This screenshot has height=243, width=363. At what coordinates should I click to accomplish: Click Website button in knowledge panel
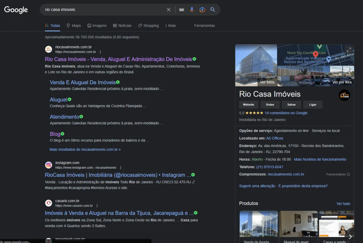pos(248,105)
